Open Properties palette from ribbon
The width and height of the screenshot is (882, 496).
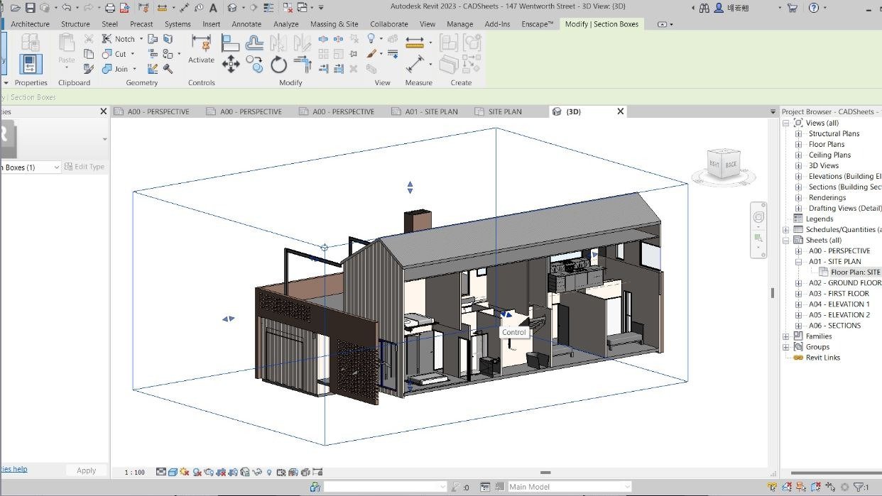pos(31,64)
